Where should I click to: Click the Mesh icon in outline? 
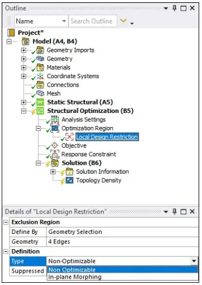point(40,93)
